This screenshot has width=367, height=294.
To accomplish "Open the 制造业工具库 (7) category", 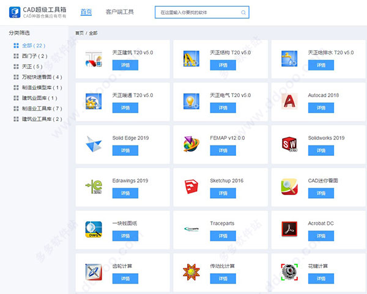I will pyautogui.click(x=38, y=109).
